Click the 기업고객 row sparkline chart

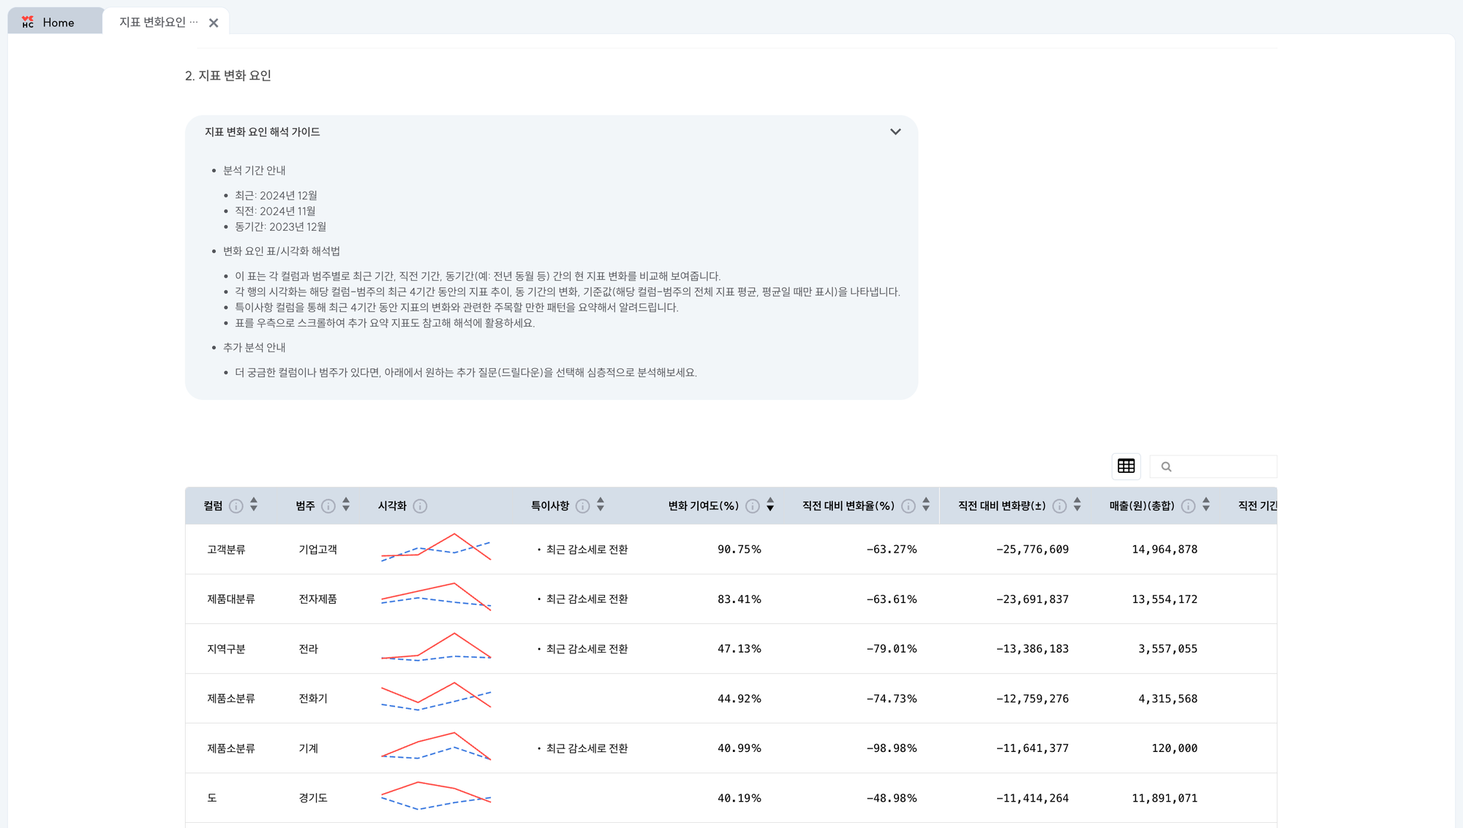click(436, 547)
